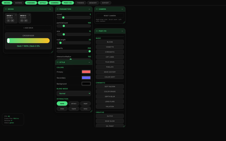Select the Deck 1 particles card
The image size is (226, 141).
[x=11, y=18]
